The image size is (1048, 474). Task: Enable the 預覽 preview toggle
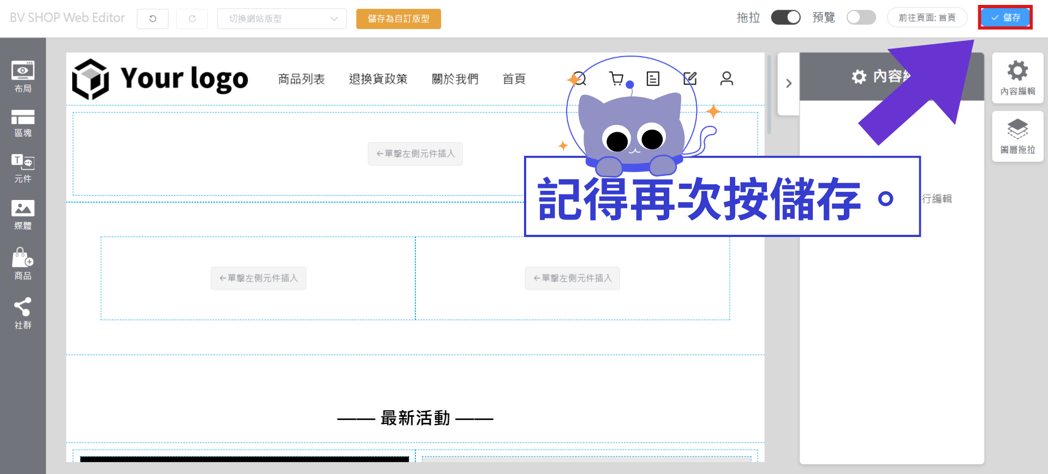click(x=861, y=17)
